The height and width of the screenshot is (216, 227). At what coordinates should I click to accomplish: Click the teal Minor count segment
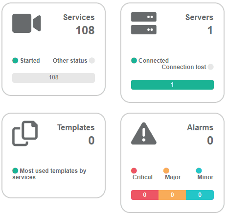[x=200, y=195]
